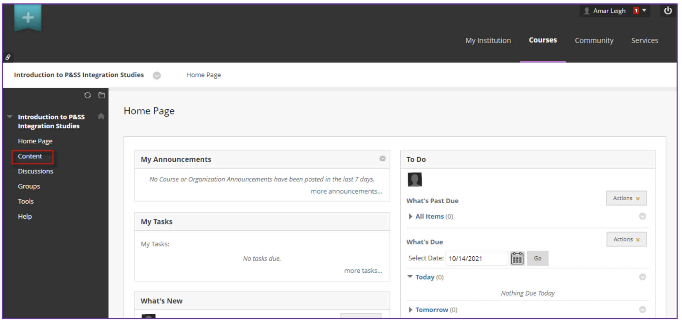Click the Go button for date
Image resolution: width=682 pixels, height=322 pixels.
point(538,258)
